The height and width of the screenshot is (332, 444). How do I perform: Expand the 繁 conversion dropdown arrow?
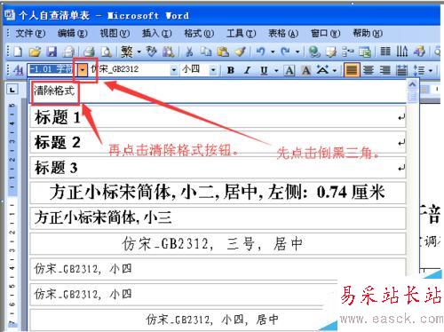139,52
